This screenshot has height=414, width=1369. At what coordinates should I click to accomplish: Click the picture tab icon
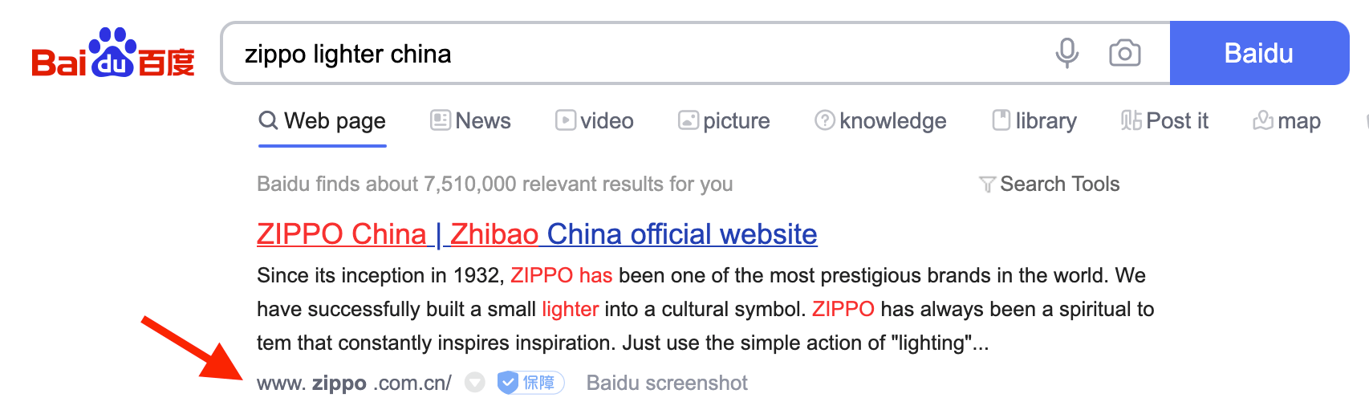click(688, 120)
